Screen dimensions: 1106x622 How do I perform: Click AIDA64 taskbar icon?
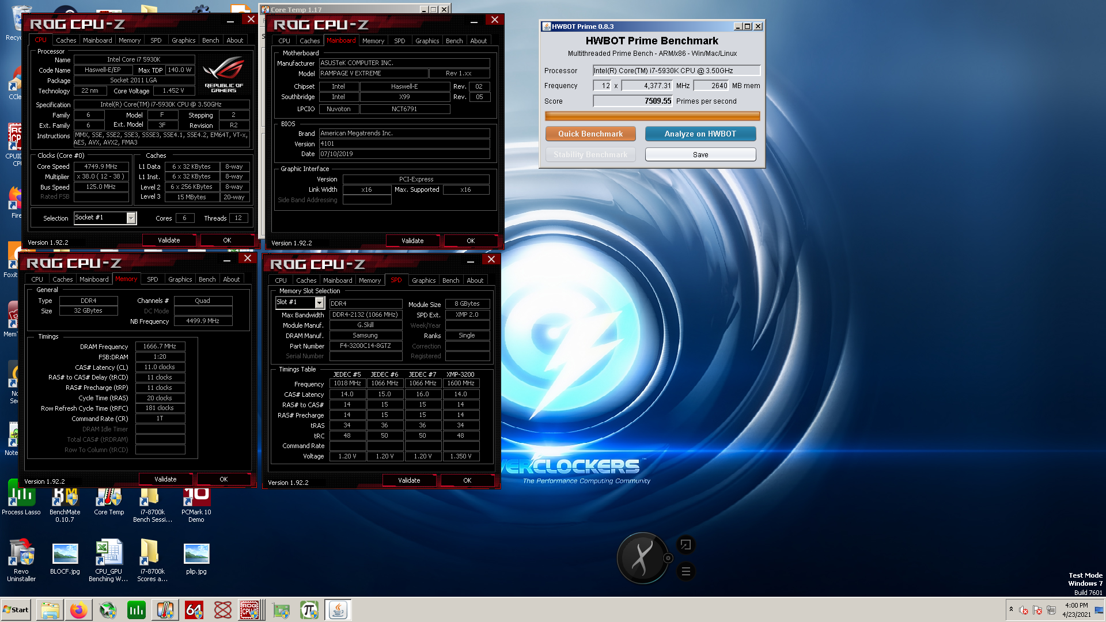(194, 610)
